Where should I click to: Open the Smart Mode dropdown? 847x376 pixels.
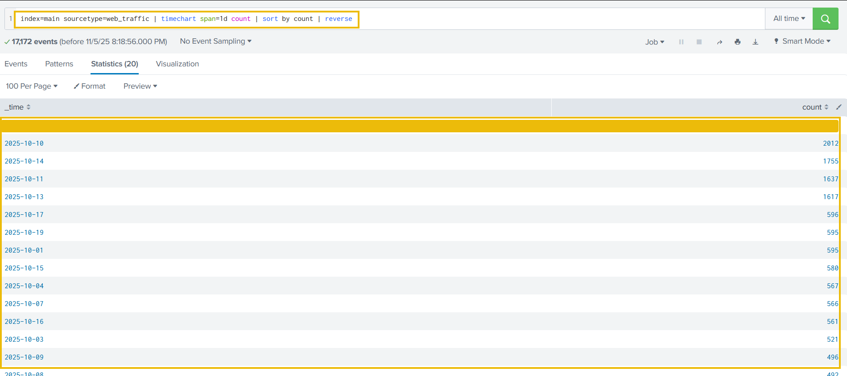(802, 41)
